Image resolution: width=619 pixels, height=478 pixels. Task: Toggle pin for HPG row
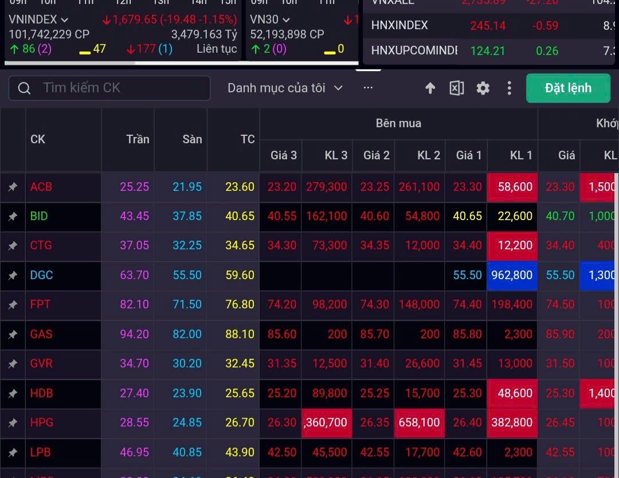coord(13,423)
